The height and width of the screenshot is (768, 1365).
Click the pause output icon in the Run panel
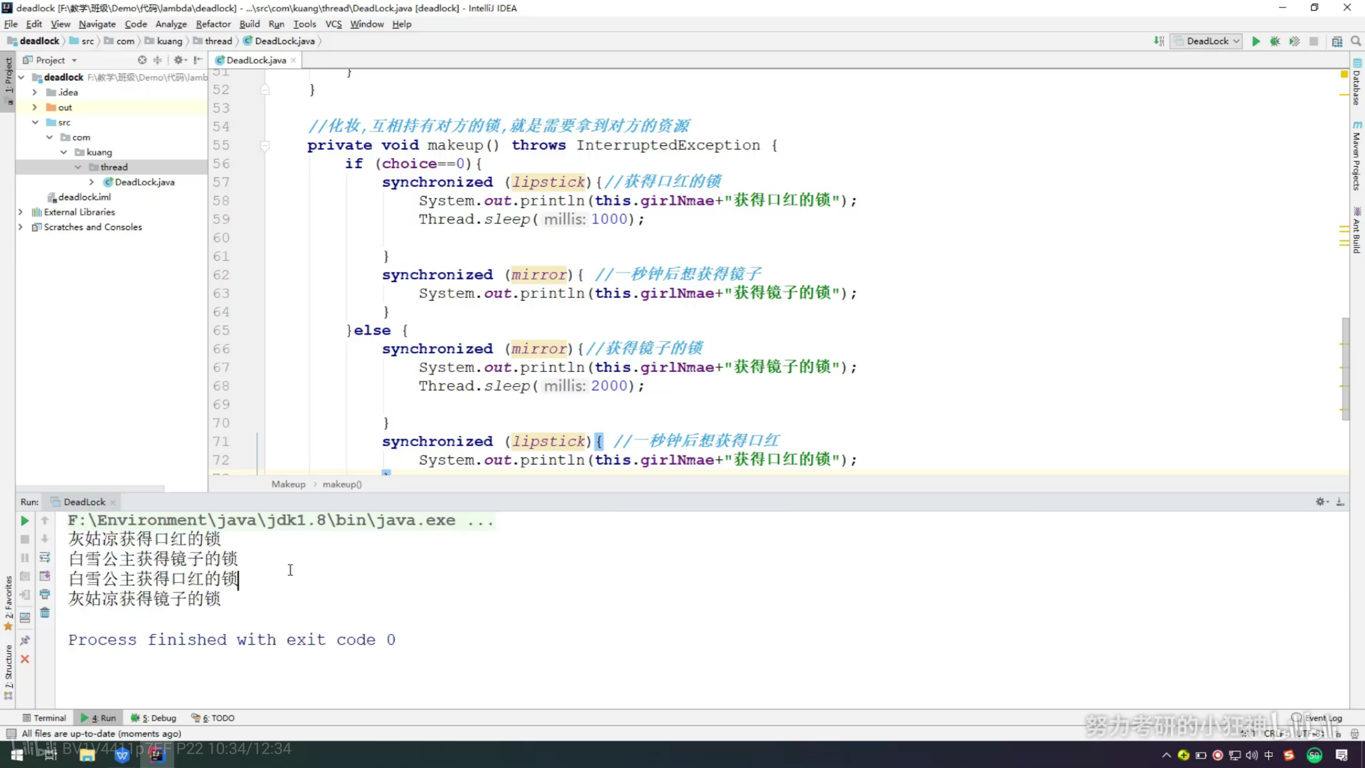tap(25, 557)
